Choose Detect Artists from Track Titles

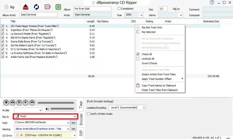click(x=159, y=74)
